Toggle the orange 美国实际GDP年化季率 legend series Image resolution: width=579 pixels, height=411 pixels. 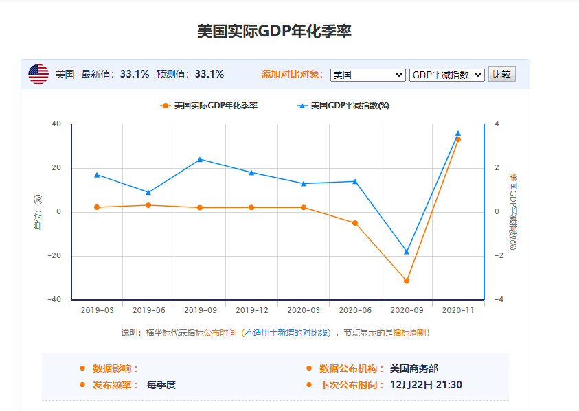209,106
